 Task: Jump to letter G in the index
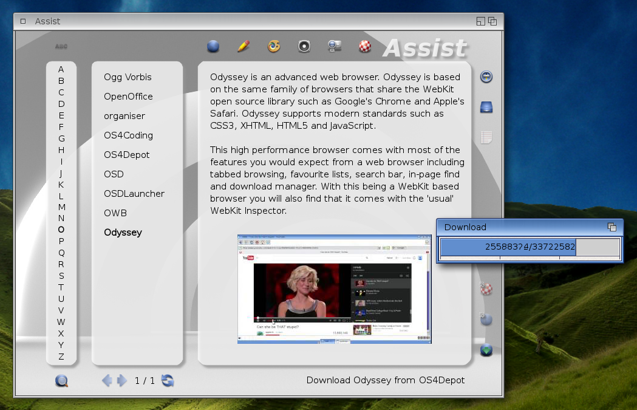tap(61, 138)
